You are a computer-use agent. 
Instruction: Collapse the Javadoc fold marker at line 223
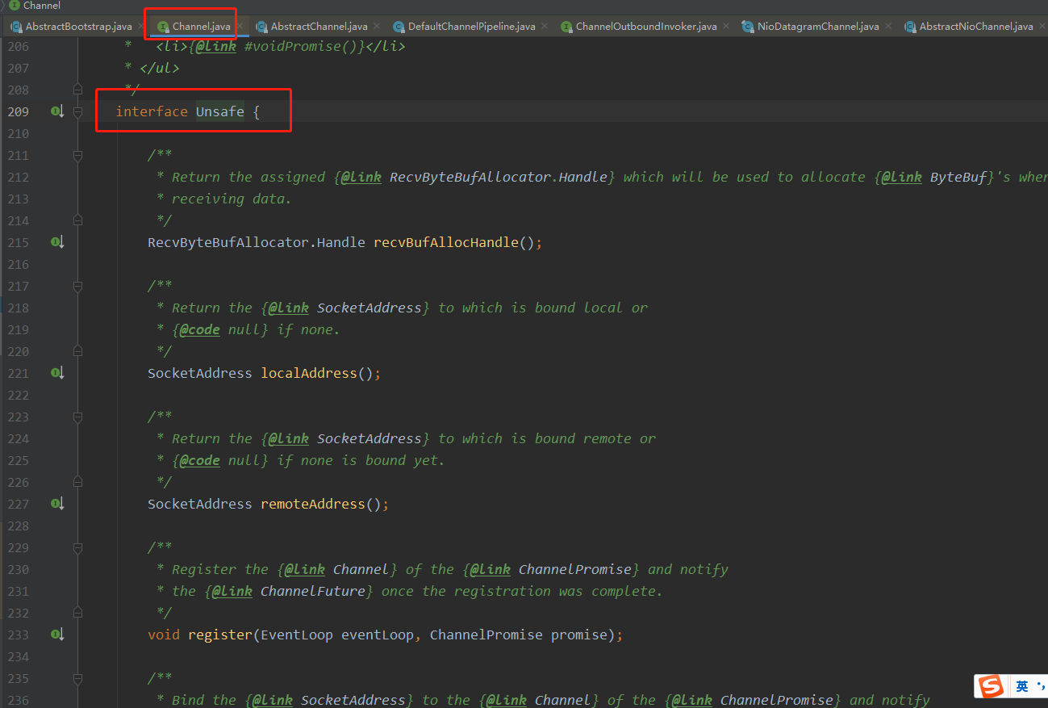click(x=78, y=417)
